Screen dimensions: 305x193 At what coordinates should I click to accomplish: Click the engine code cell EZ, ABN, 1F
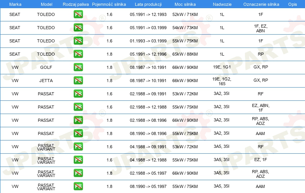pyautogui.click(x=261, y=108)
